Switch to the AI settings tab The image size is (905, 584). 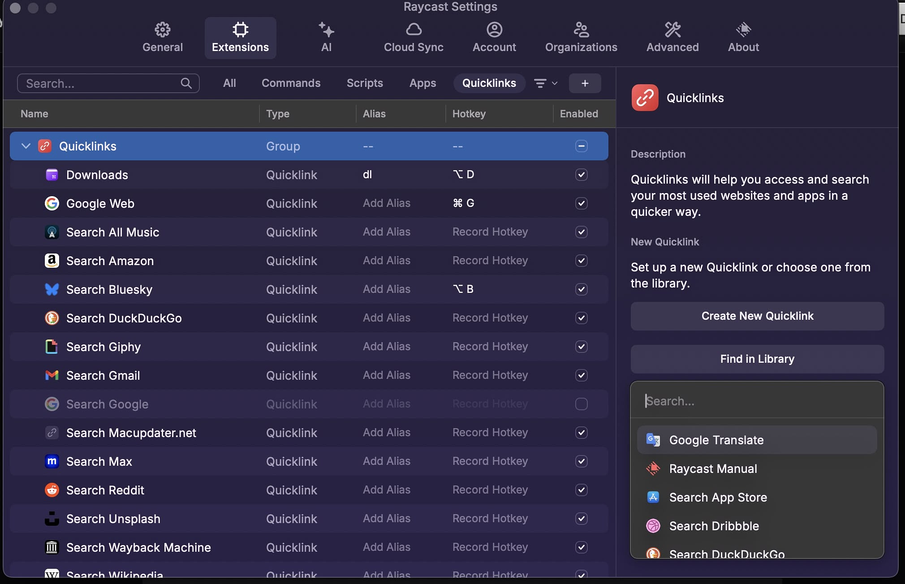click(x=326, y=38)
